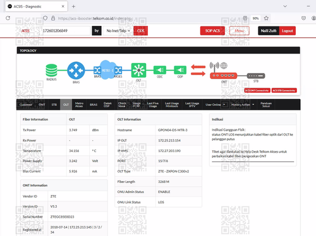Image resolution: width=316 pixels, height=236 pixels.
Task: Open the STB tab
Action: 54,105
